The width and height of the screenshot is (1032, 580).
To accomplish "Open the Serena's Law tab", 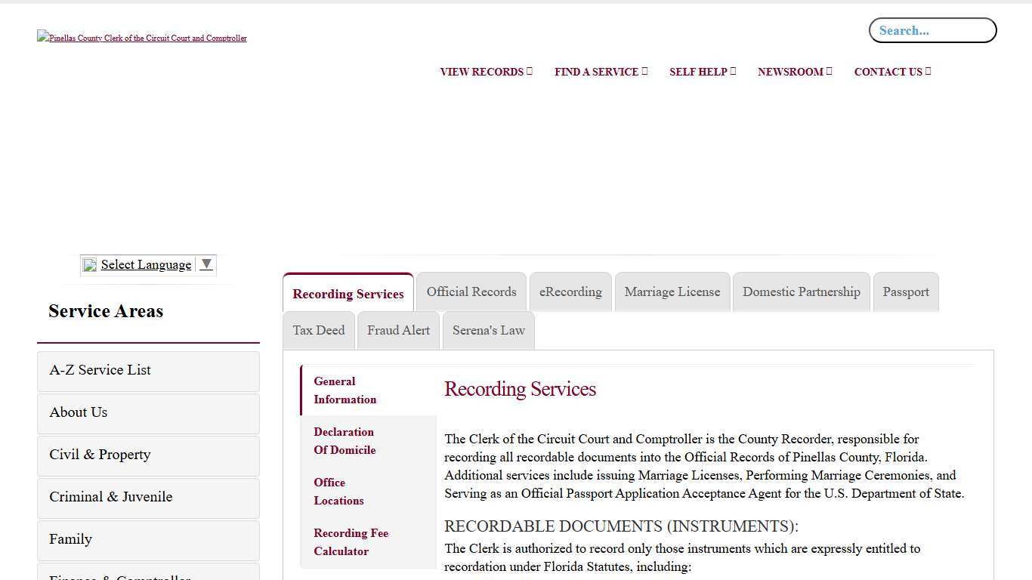I will [488, 331].
